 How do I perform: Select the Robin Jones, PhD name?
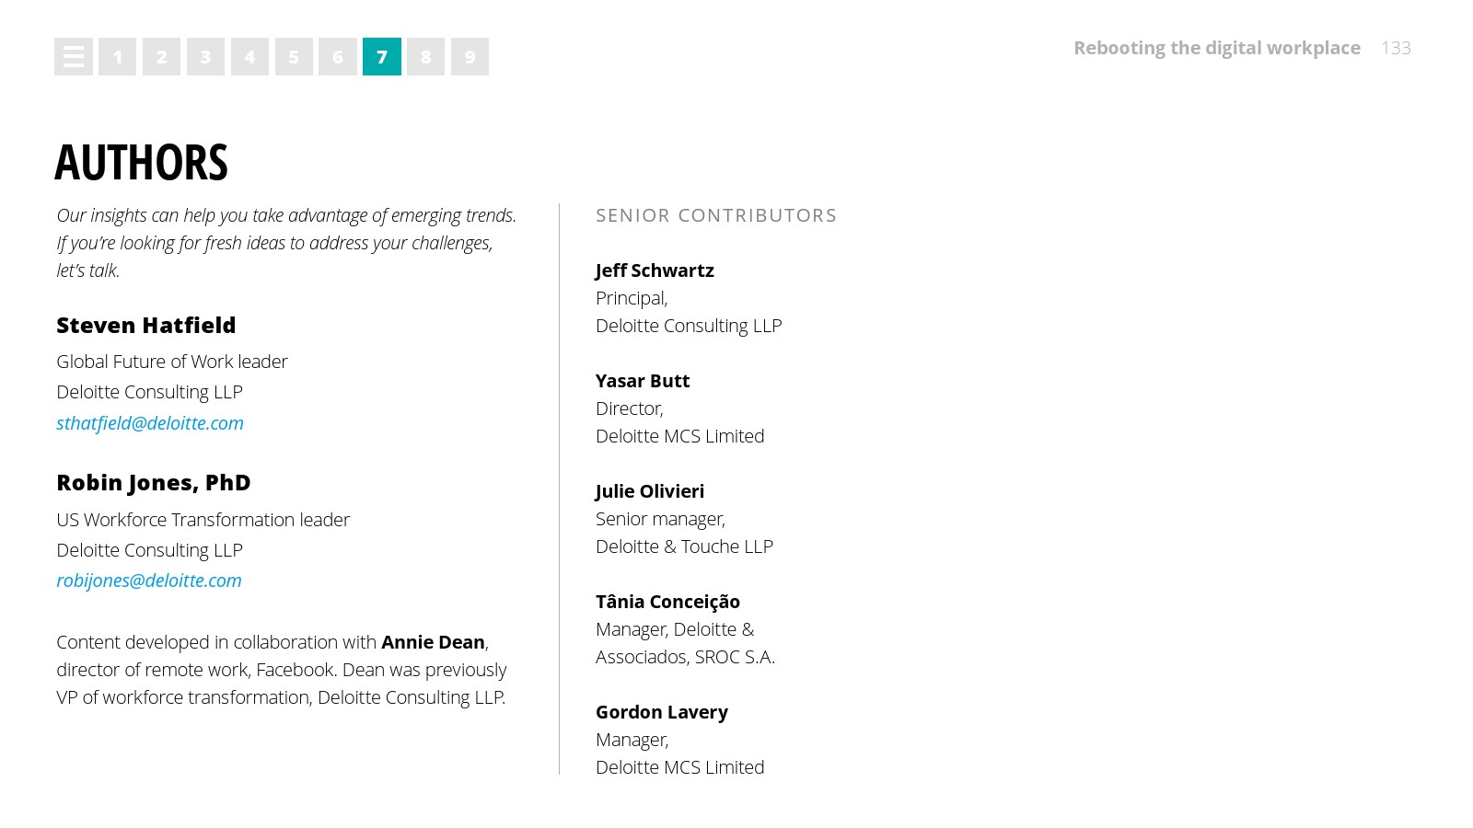pyautogui.click(x=154, y=483)
